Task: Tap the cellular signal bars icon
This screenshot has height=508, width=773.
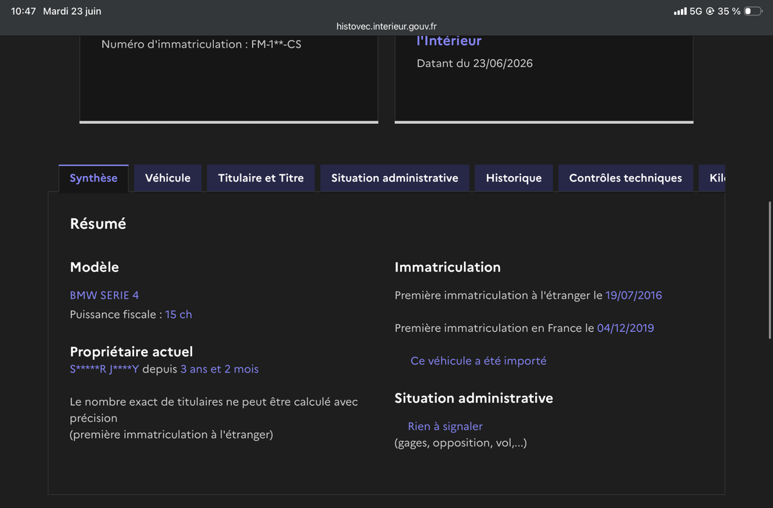Action: (x=680, y=12)
